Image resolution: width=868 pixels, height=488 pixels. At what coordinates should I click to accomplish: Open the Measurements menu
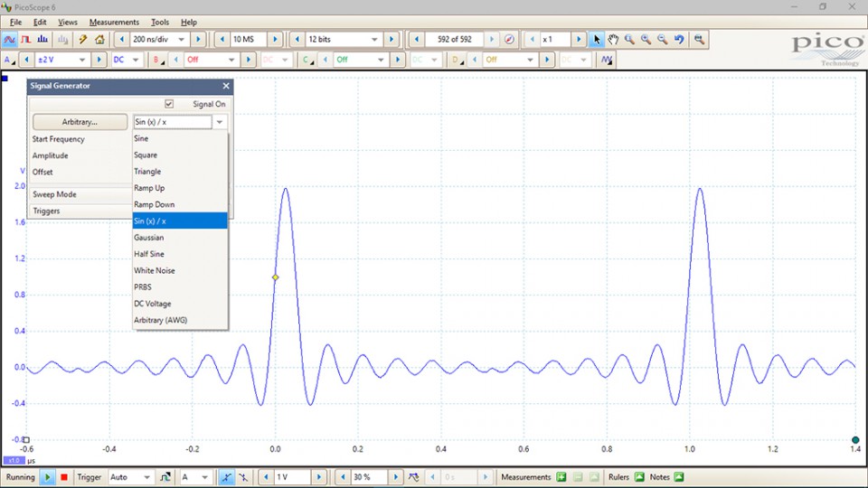(x=114, y=22)
